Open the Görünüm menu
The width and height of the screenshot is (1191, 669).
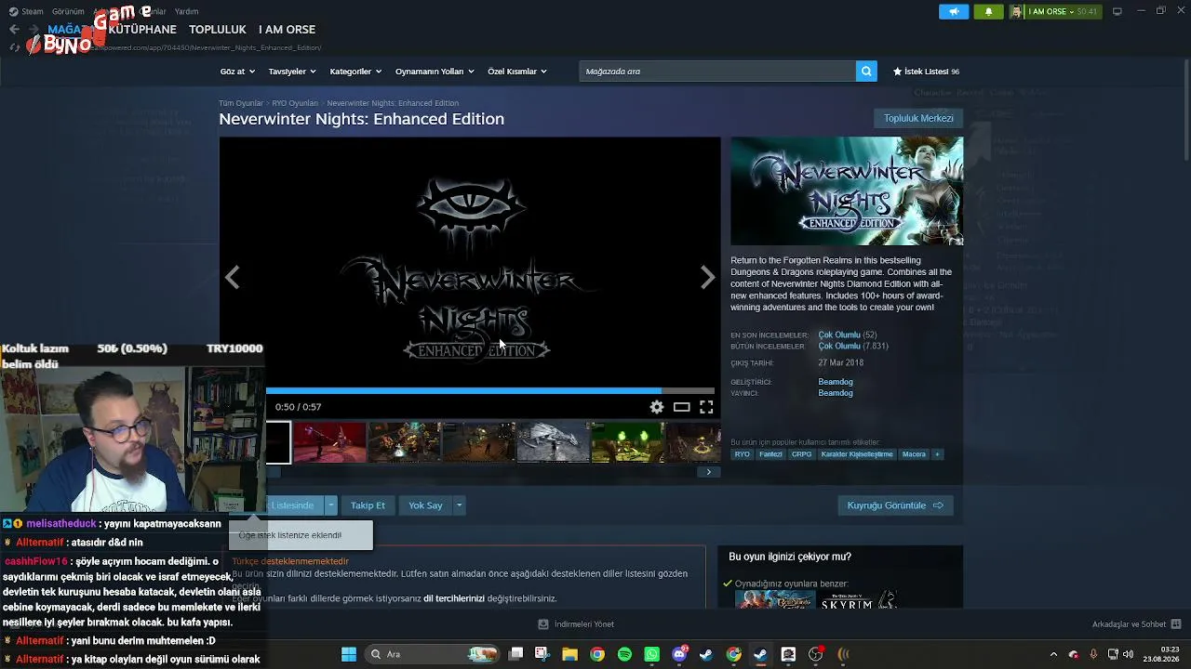68,11
